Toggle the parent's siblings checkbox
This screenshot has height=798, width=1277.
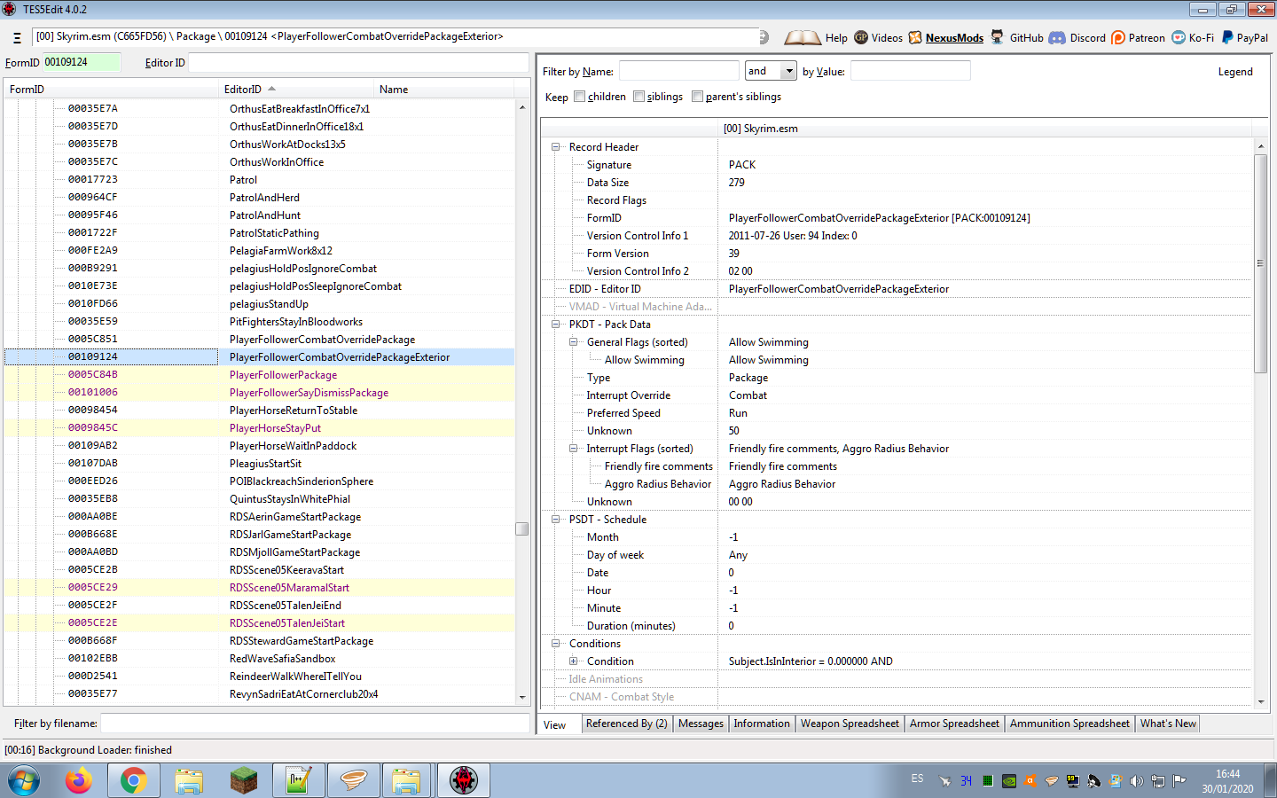[x=697, y=97]
